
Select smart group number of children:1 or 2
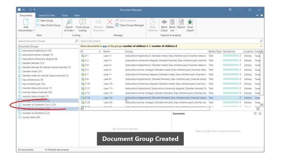[39, 105]
